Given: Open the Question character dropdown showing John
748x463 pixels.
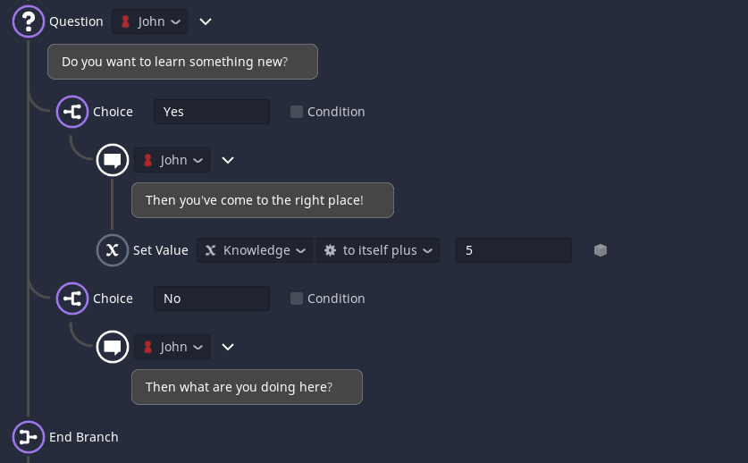Looking at the screenshot, I should tap(150, 21).
